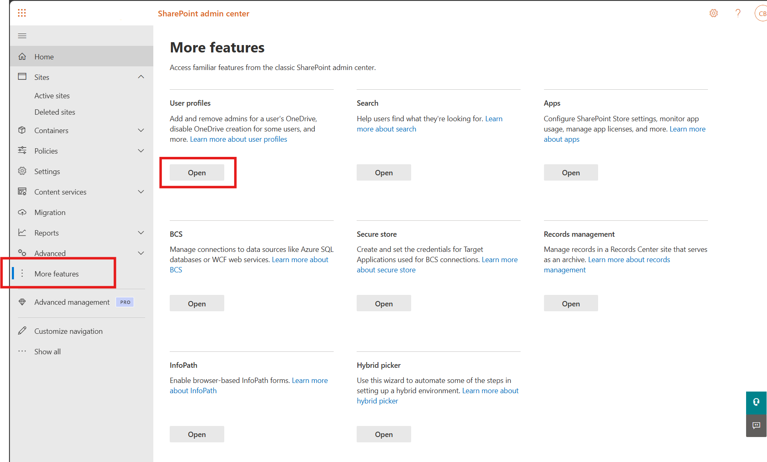
Task: Open the InfoPath feature
Action: coord(197,434)
